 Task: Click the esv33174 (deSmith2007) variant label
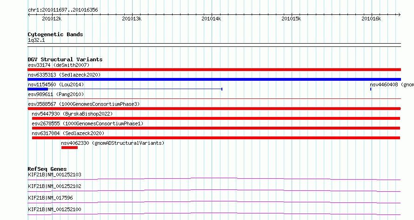(x=59, y=65)
